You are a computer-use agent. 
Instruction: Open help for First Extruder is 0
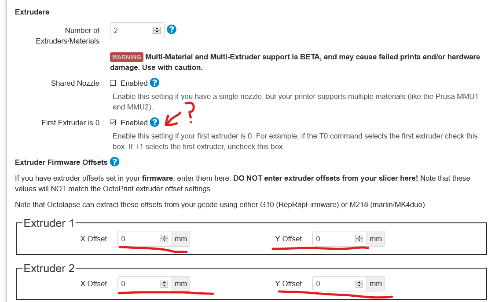point(154,122)
